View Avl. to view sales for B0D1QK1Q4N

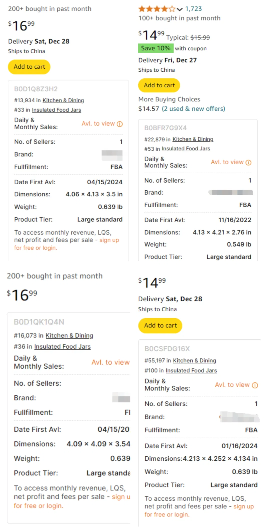point(110,362)
